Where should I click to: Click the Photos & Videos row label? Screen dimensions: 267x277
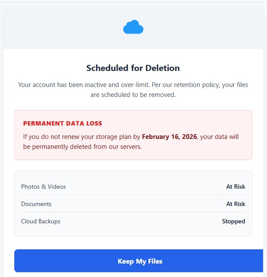[x=43, y=187]
